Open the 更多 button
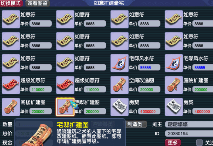Viewport: 213px width, 146px height. 173,143
